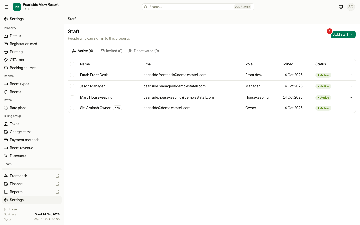Select Settings at the sidebar bottom
Image resolution: width=360 pixels, height=225 pixels.
tap(32, 200)
